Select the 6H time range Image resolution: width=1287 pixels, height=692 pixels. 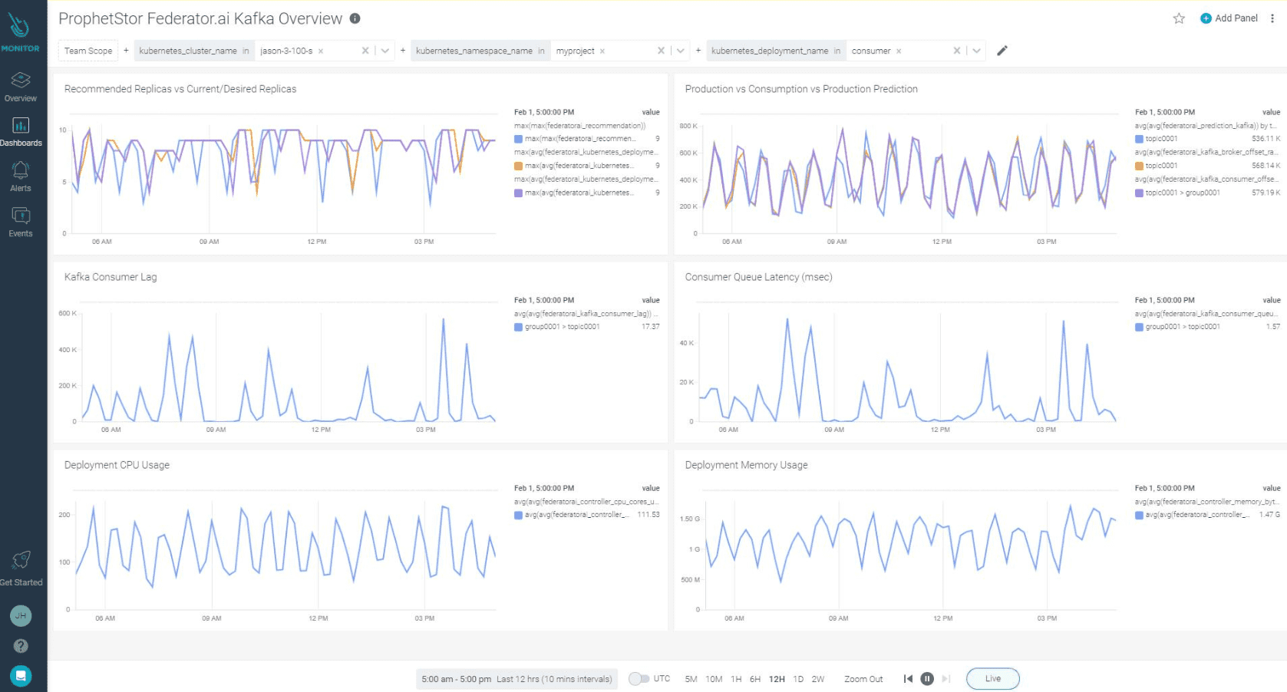[755, 679]
